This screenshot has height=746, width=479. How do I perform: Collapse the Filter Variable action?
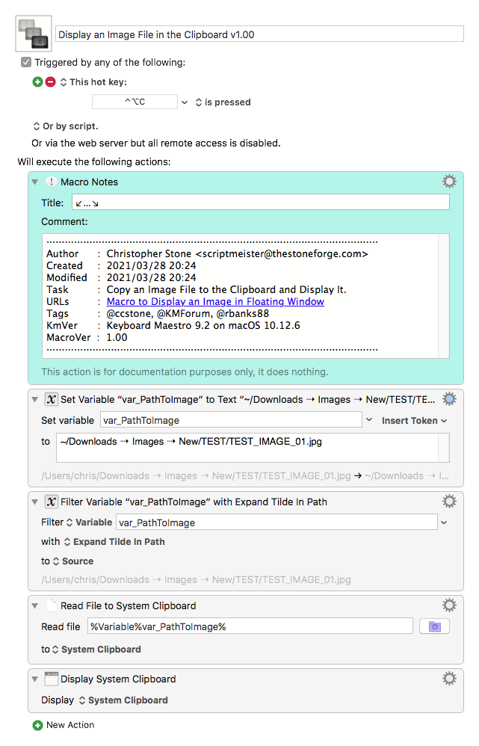[x=34, y=502]
